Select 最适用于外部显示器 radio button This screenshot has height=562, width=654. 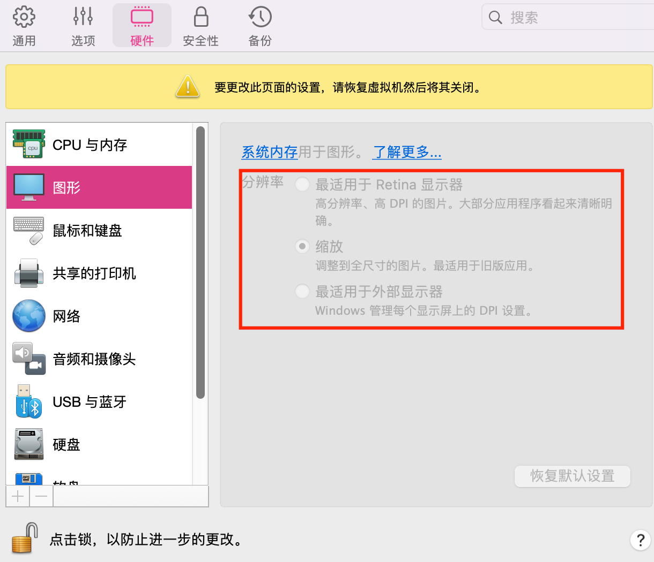click(302, 292)
